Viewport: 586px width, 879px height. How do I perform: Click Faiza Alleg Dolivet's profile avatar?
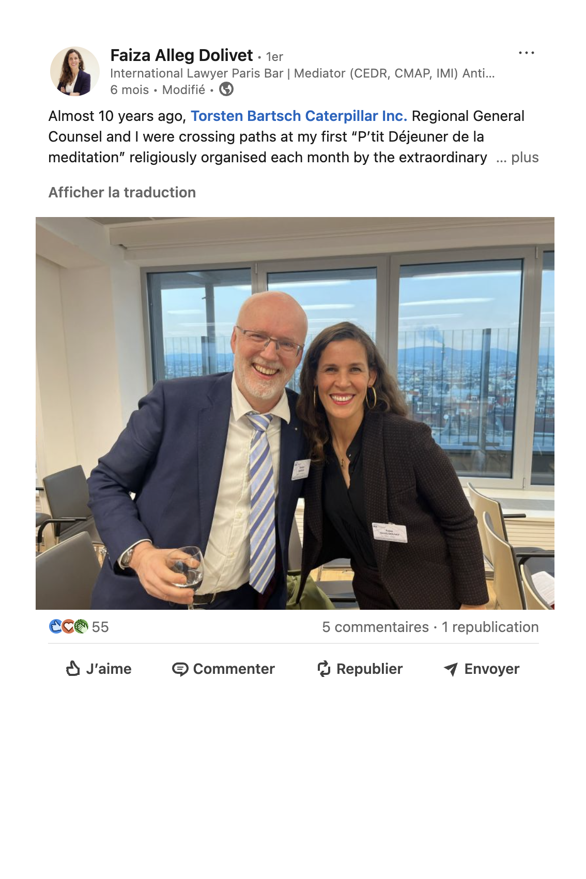[x=75, y=71]
